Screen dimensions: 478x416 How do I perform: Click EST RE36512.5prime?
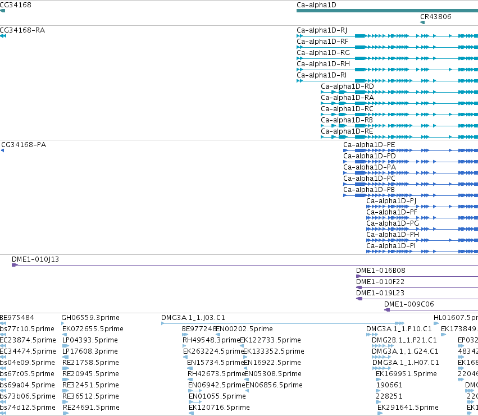point(90,396)
